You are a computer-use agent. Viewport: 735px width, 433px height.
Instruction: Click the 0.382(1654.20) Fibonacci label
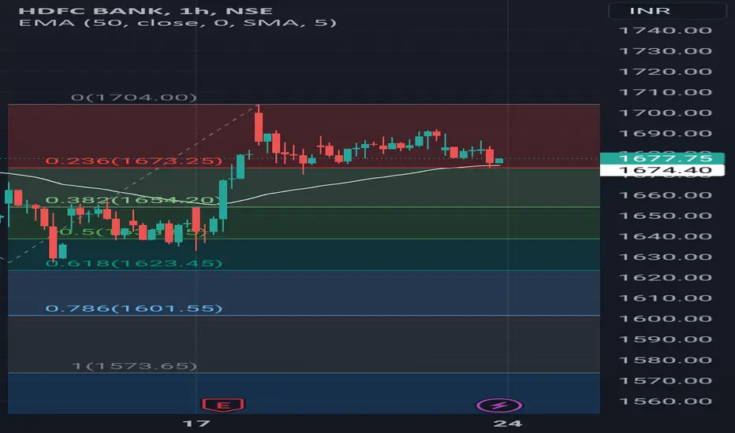pos(134,200)
